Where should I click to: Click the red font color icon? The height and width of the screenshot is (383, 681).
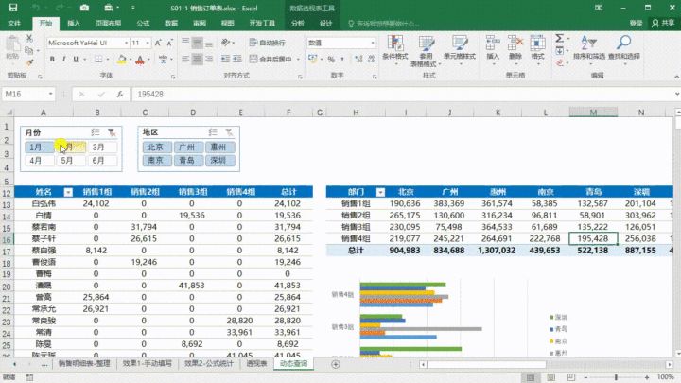140,60
